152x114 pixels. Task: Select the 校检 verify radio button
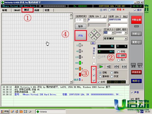point(119,52)
